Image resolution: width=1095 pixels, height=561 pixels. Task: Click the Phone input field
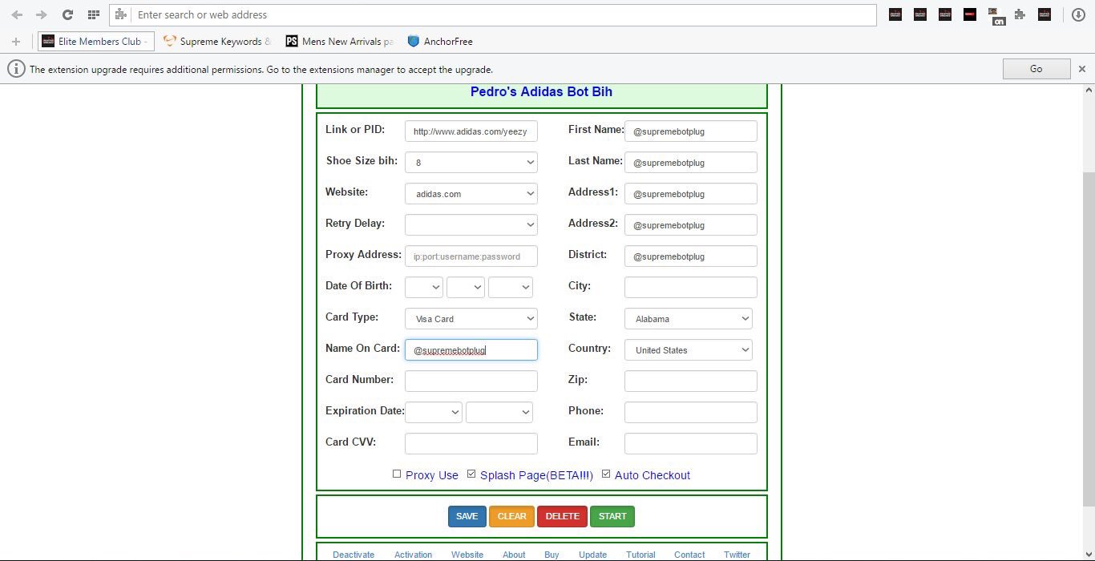(x=691, y=412)
